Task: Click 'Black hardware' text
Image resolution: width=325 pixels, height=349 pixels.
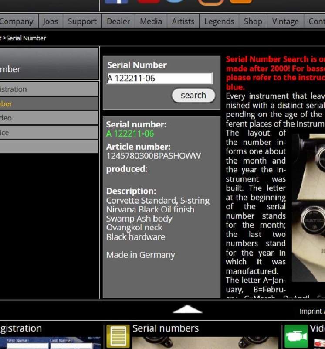Action: pos(135,237)
